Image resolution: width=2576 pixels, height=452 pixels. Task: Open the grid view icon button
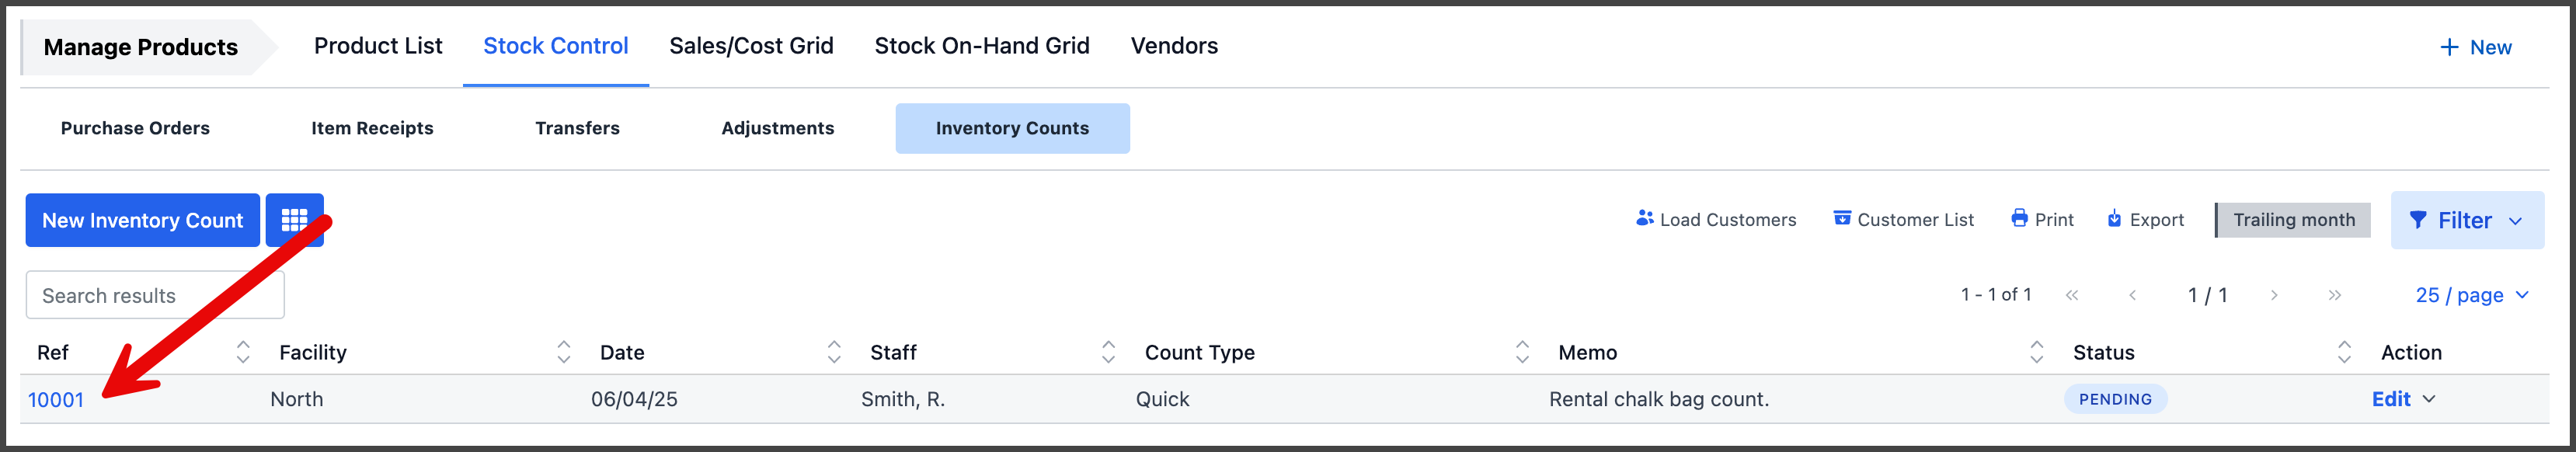point(294,220)
